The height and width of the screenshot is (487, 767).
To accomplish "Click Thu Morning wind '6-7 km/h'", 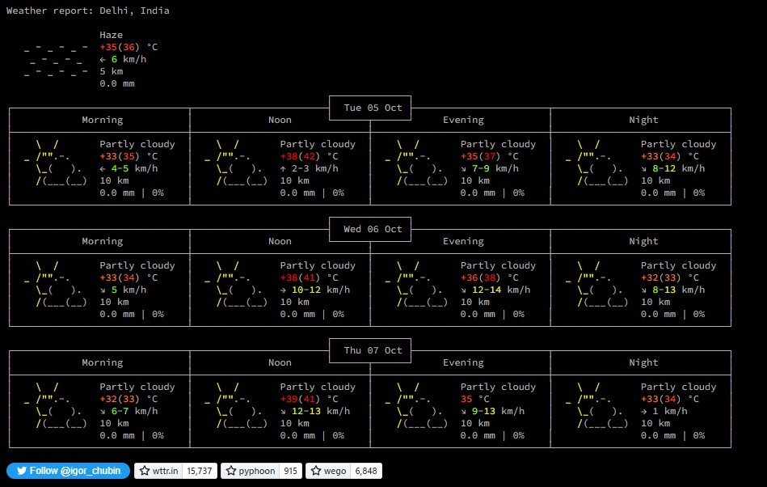I will 134,411.
